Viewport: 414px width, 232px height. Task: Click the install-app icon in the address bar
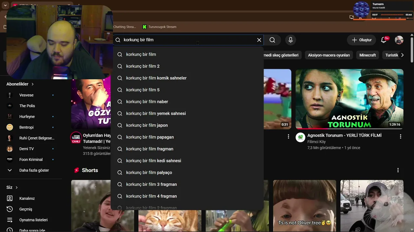click(352, 17)
